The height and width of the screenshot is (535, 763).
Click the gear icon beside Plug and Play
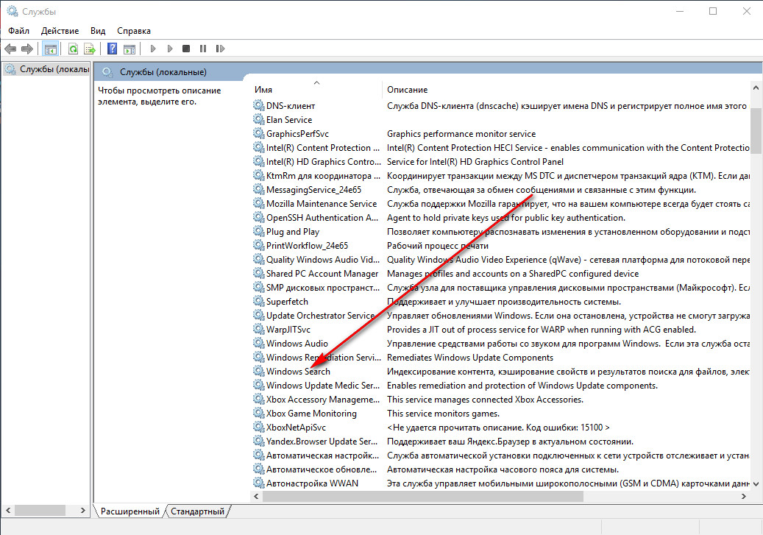click(x=258, y=231)
